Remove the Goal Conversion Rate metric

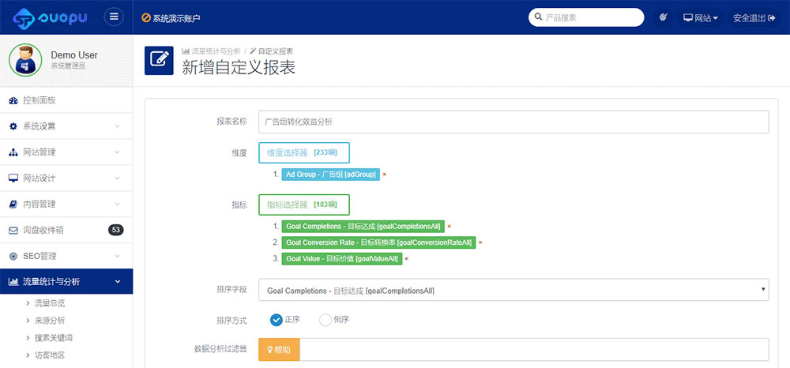(x=480, y=242)
